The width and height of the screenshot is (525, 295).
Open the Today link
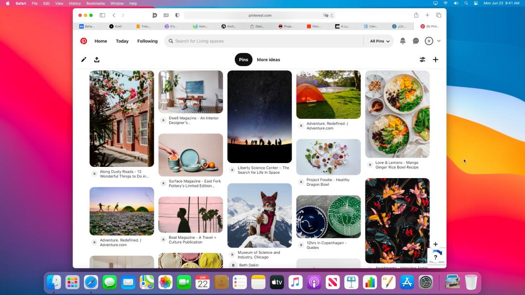point(122,41)
